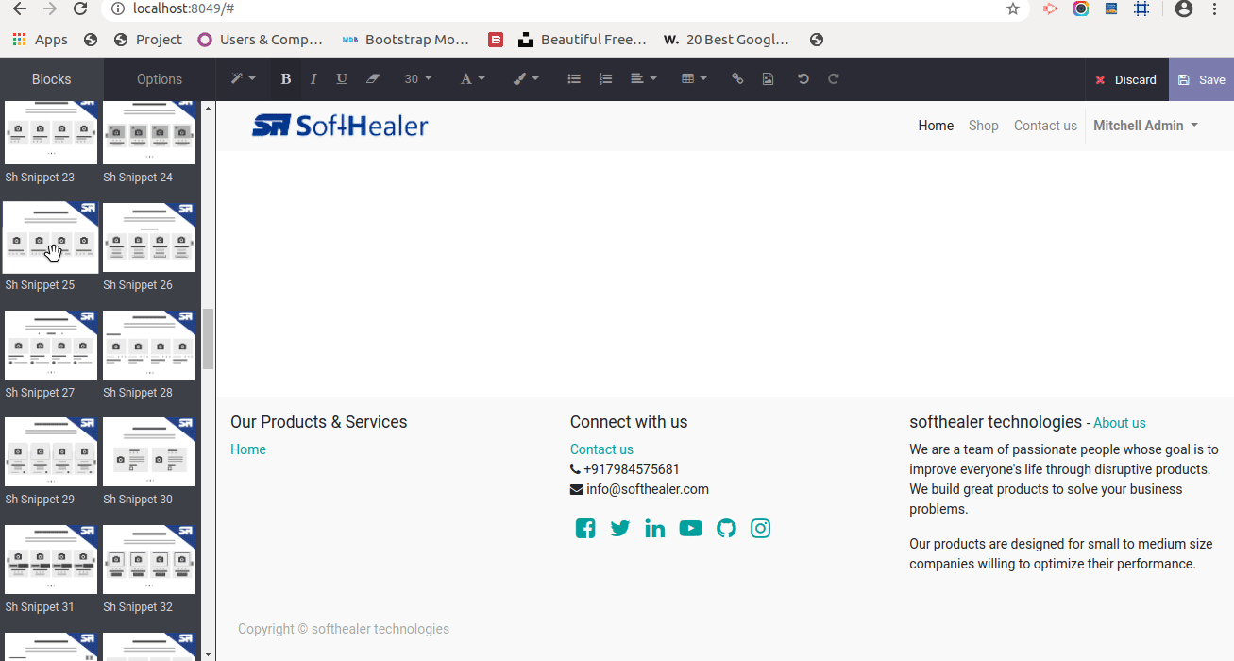The height and width of the screenshot is (661, 1234).
Task: Open the magic wand style dropdown
Action: point(244,79)
